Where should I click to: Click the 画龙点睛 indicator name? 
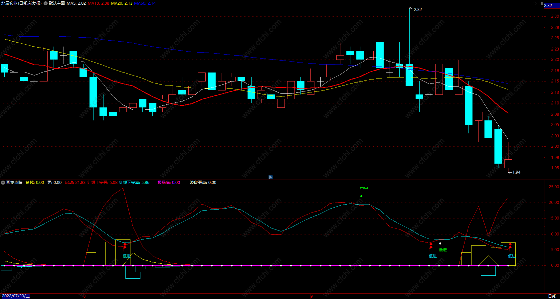pos(14,183)
